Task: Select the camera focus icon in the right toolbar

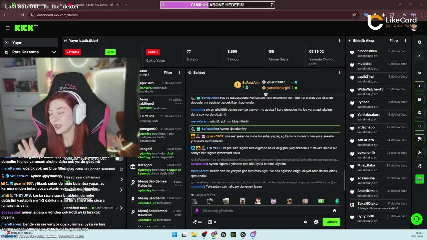Action: (419, 73)
